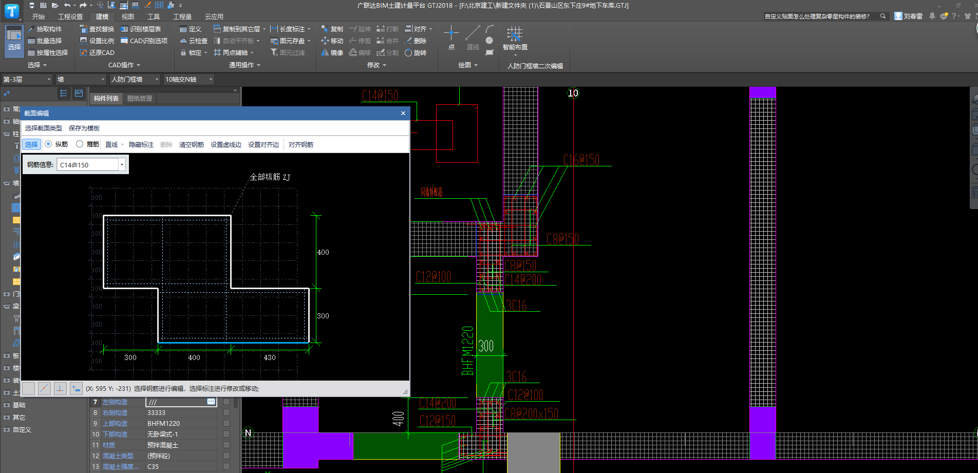Click the save icon in quick access bar
This screenshot has width=978, height=473.
[32, 5]
